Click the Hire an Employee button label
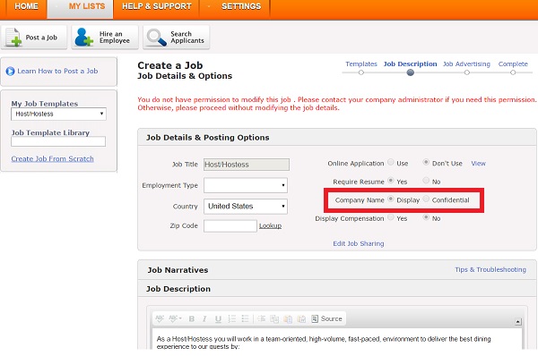538x356 pixels. 115,38
